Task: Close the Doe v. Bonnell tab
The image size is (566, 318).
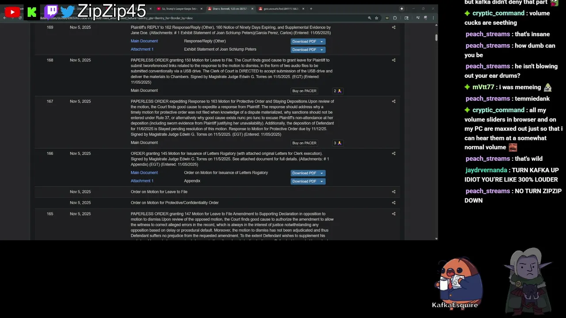Action: 253,8
